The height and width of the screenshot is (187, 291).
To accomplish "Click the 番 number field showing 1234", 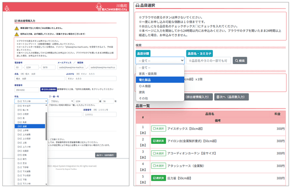I will [x=86, y=101].
